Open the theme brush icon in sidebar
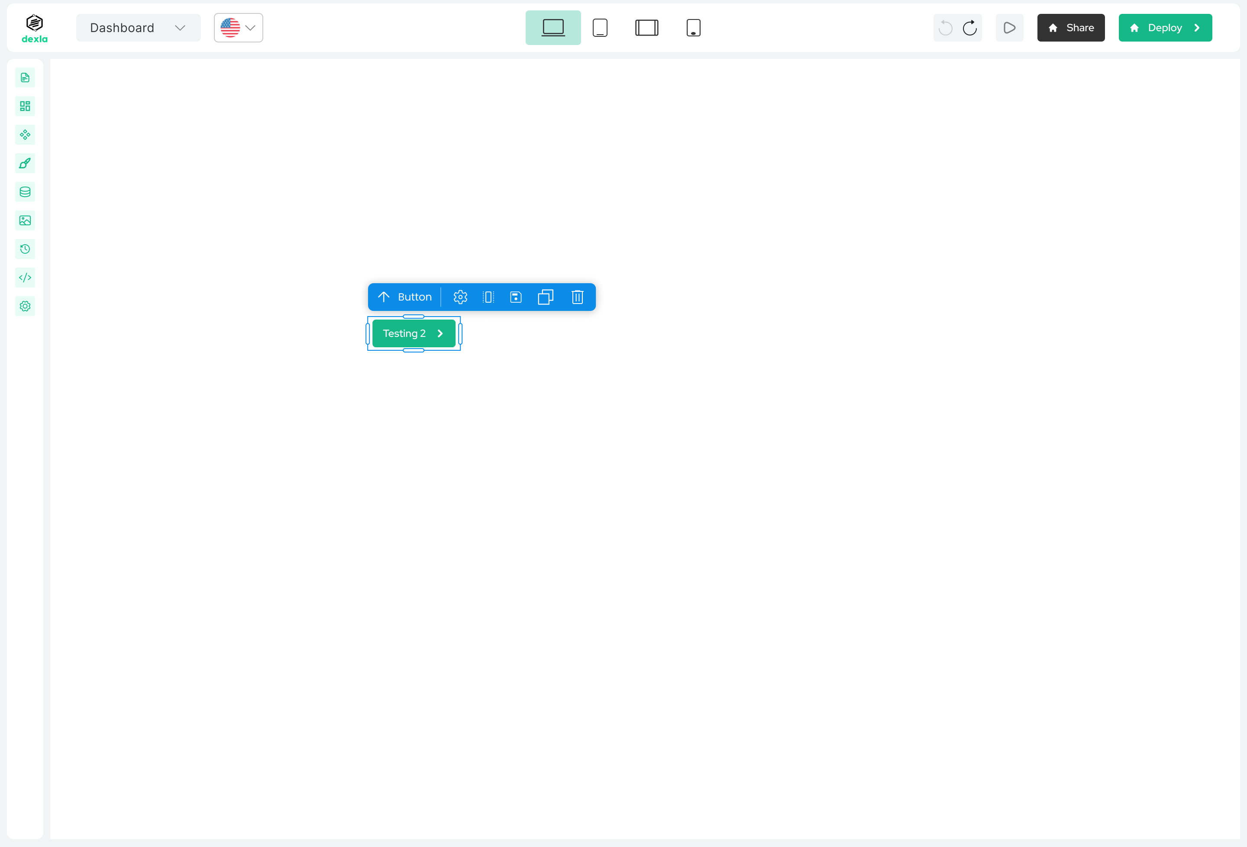The image size is (1247, 847). click(25, 163)
